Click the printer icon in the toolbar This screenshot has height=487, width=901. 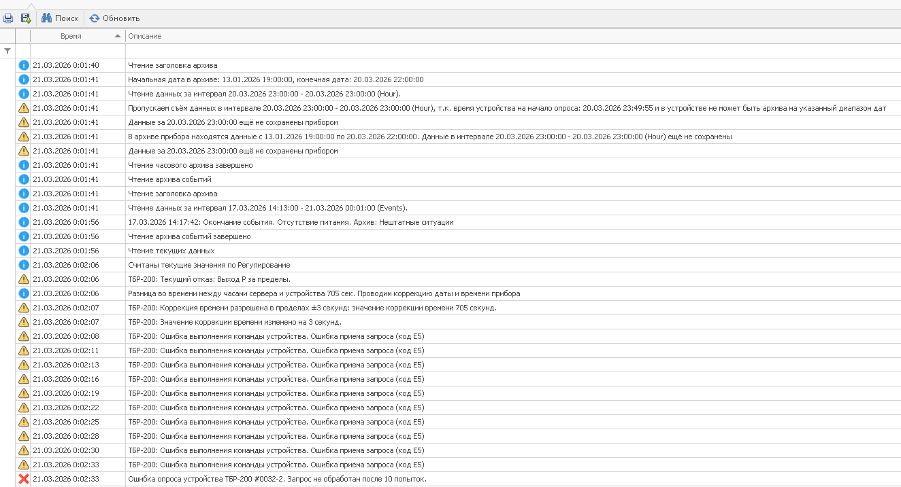click(8, 18)
